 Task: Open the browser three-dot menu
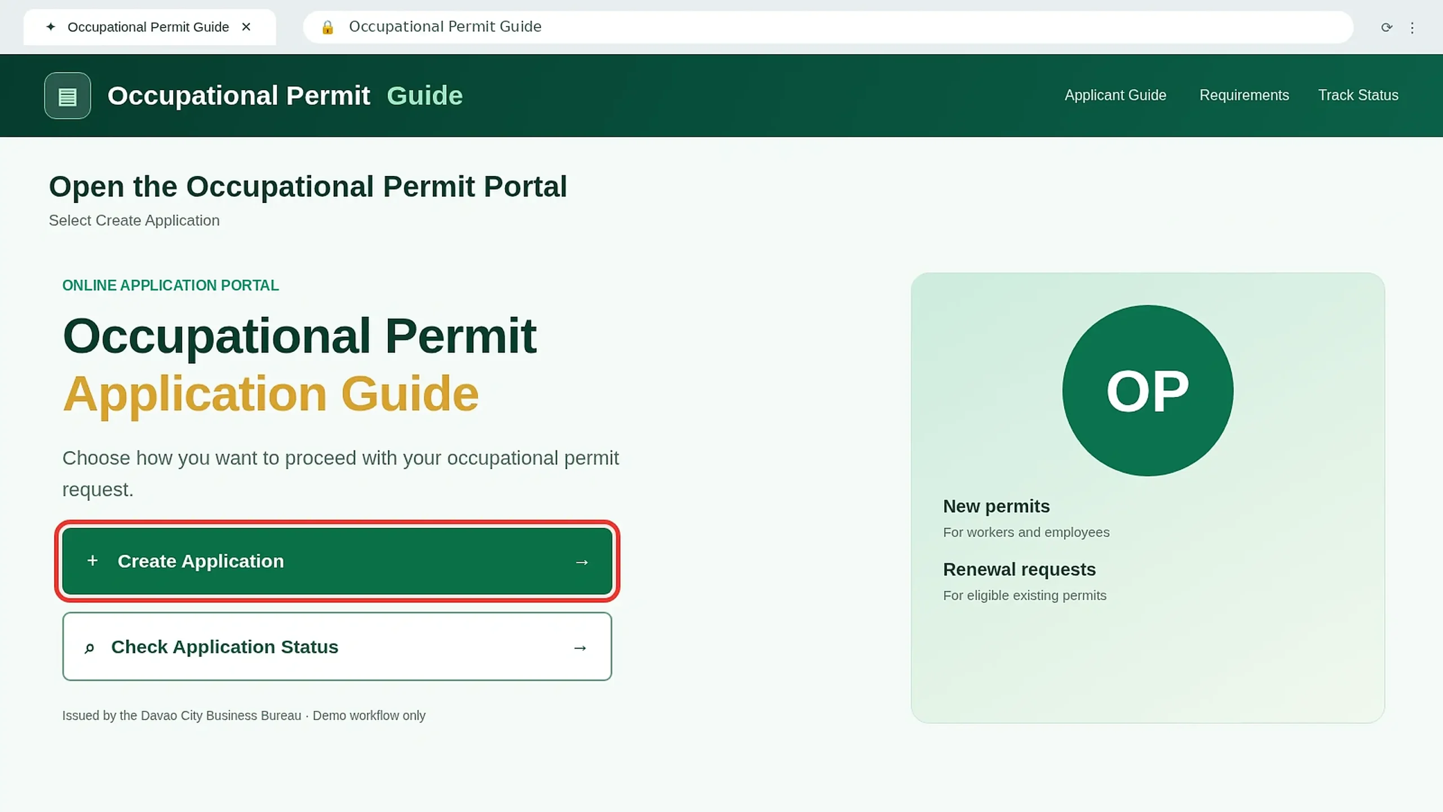point(1412,28)
